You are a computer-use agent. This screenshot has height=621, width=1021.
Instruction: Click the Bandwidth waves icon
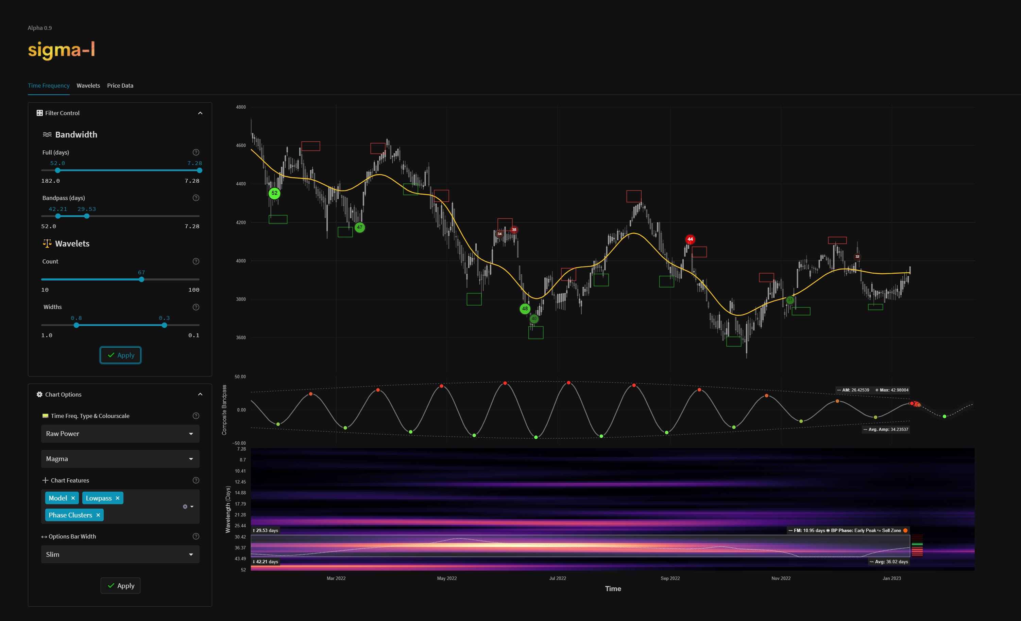click(x=47, y=134)
